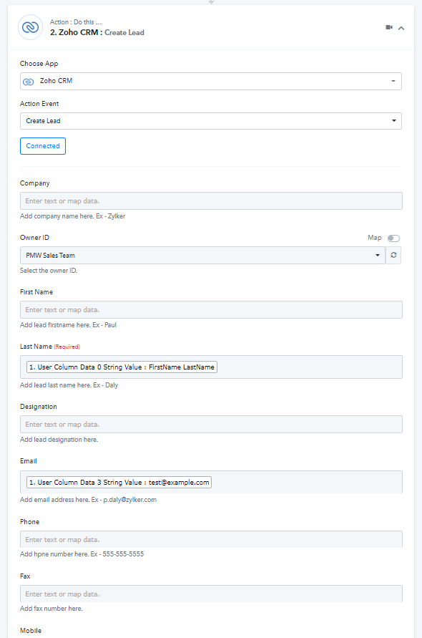Click the Phone input field
The image size is (422, 638).
(211, 539)
